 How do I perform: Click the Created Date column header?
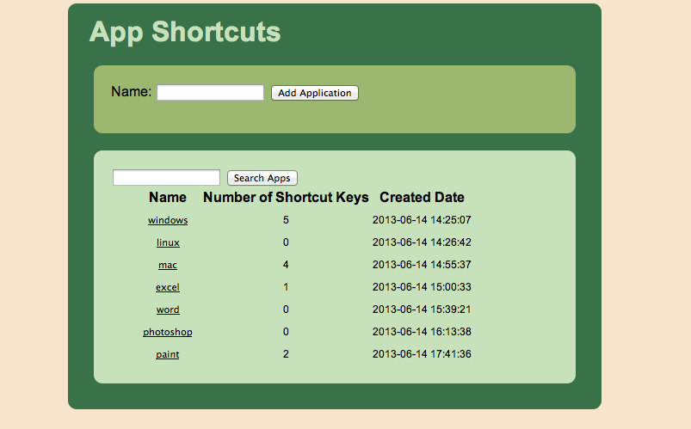click(422, 198)
